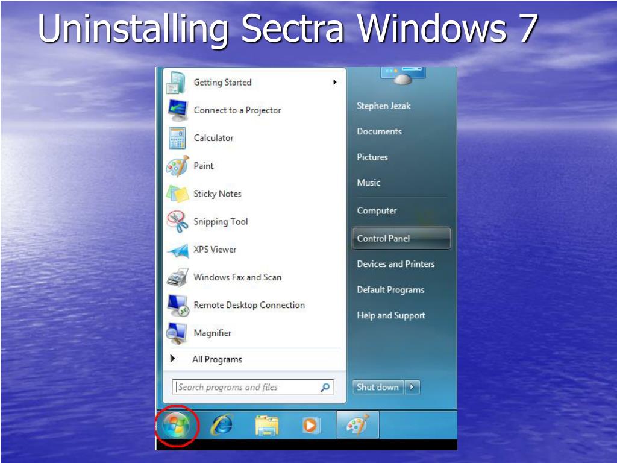Click the XPS Viewer icon

coord(178,250)
